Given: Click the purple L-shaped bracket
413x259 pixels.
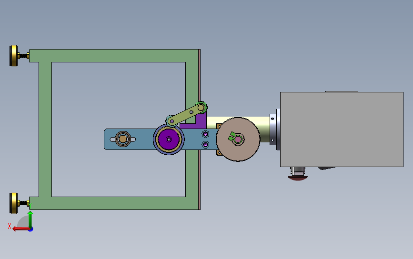Looking at the screenshot, I should [x=201, y=121].
